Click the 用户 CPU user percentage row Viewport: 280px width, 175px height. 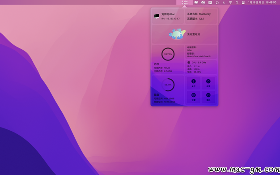[193, 66]
